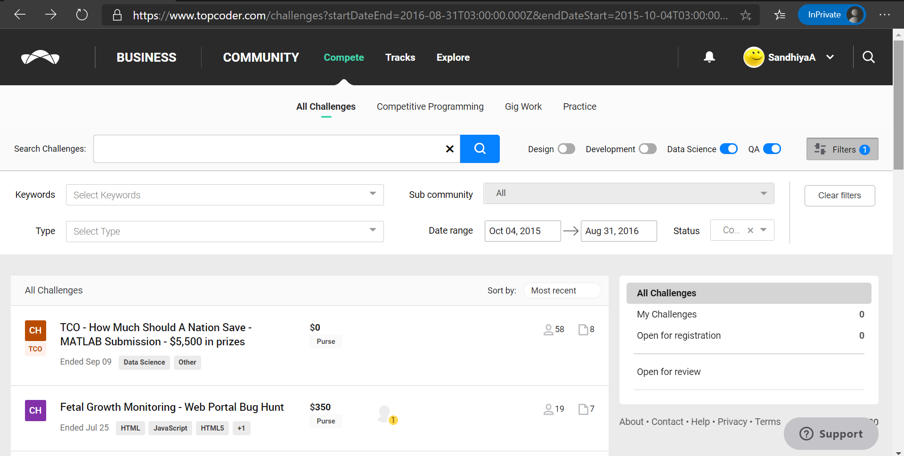Select the Explore nav item
904x456 pixels.
click(453, 57)
